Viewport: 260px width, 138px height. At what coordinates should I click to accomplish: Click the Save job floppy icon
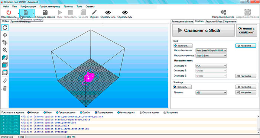tap(45, 12)
